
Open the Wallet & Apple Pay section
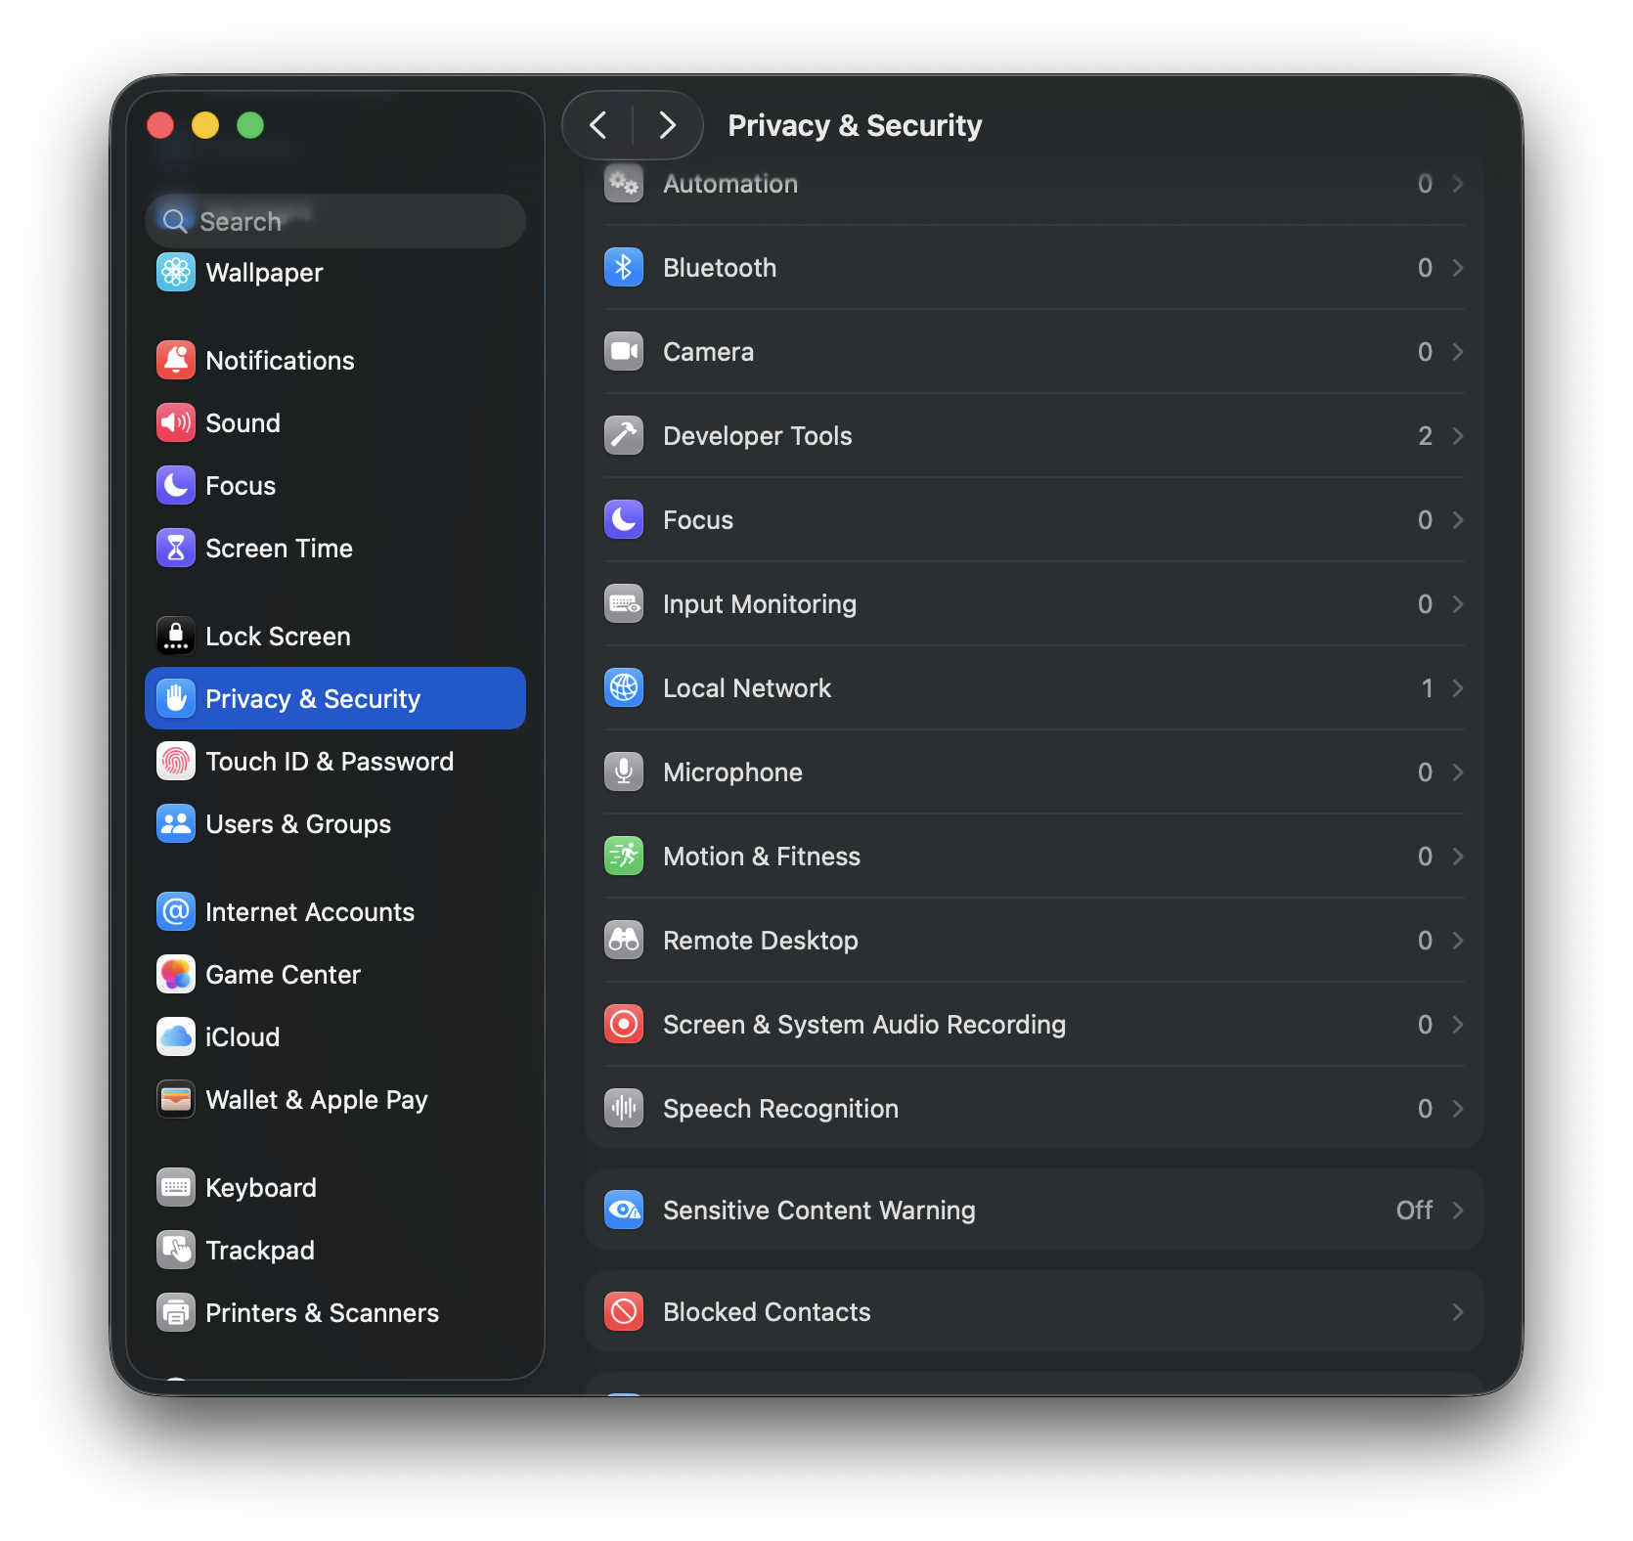316,1099
